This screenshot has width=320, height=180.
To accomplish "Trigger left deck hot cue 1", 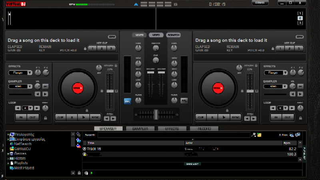I will pyautogui.click(x=92, y=48).
